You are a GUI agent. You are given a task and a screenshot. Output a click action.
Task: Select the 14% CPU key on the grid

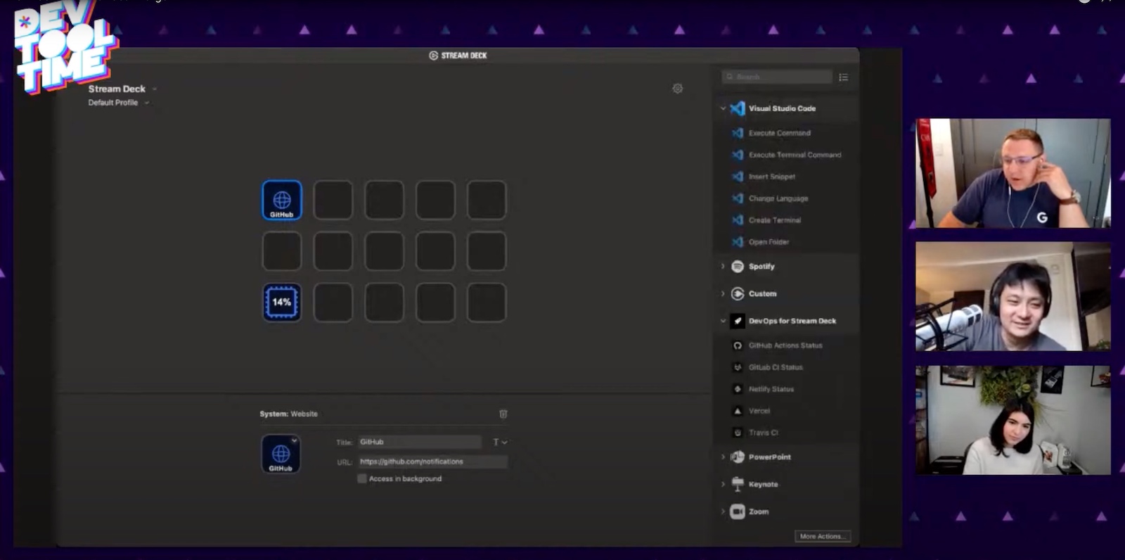coord(282,303)
